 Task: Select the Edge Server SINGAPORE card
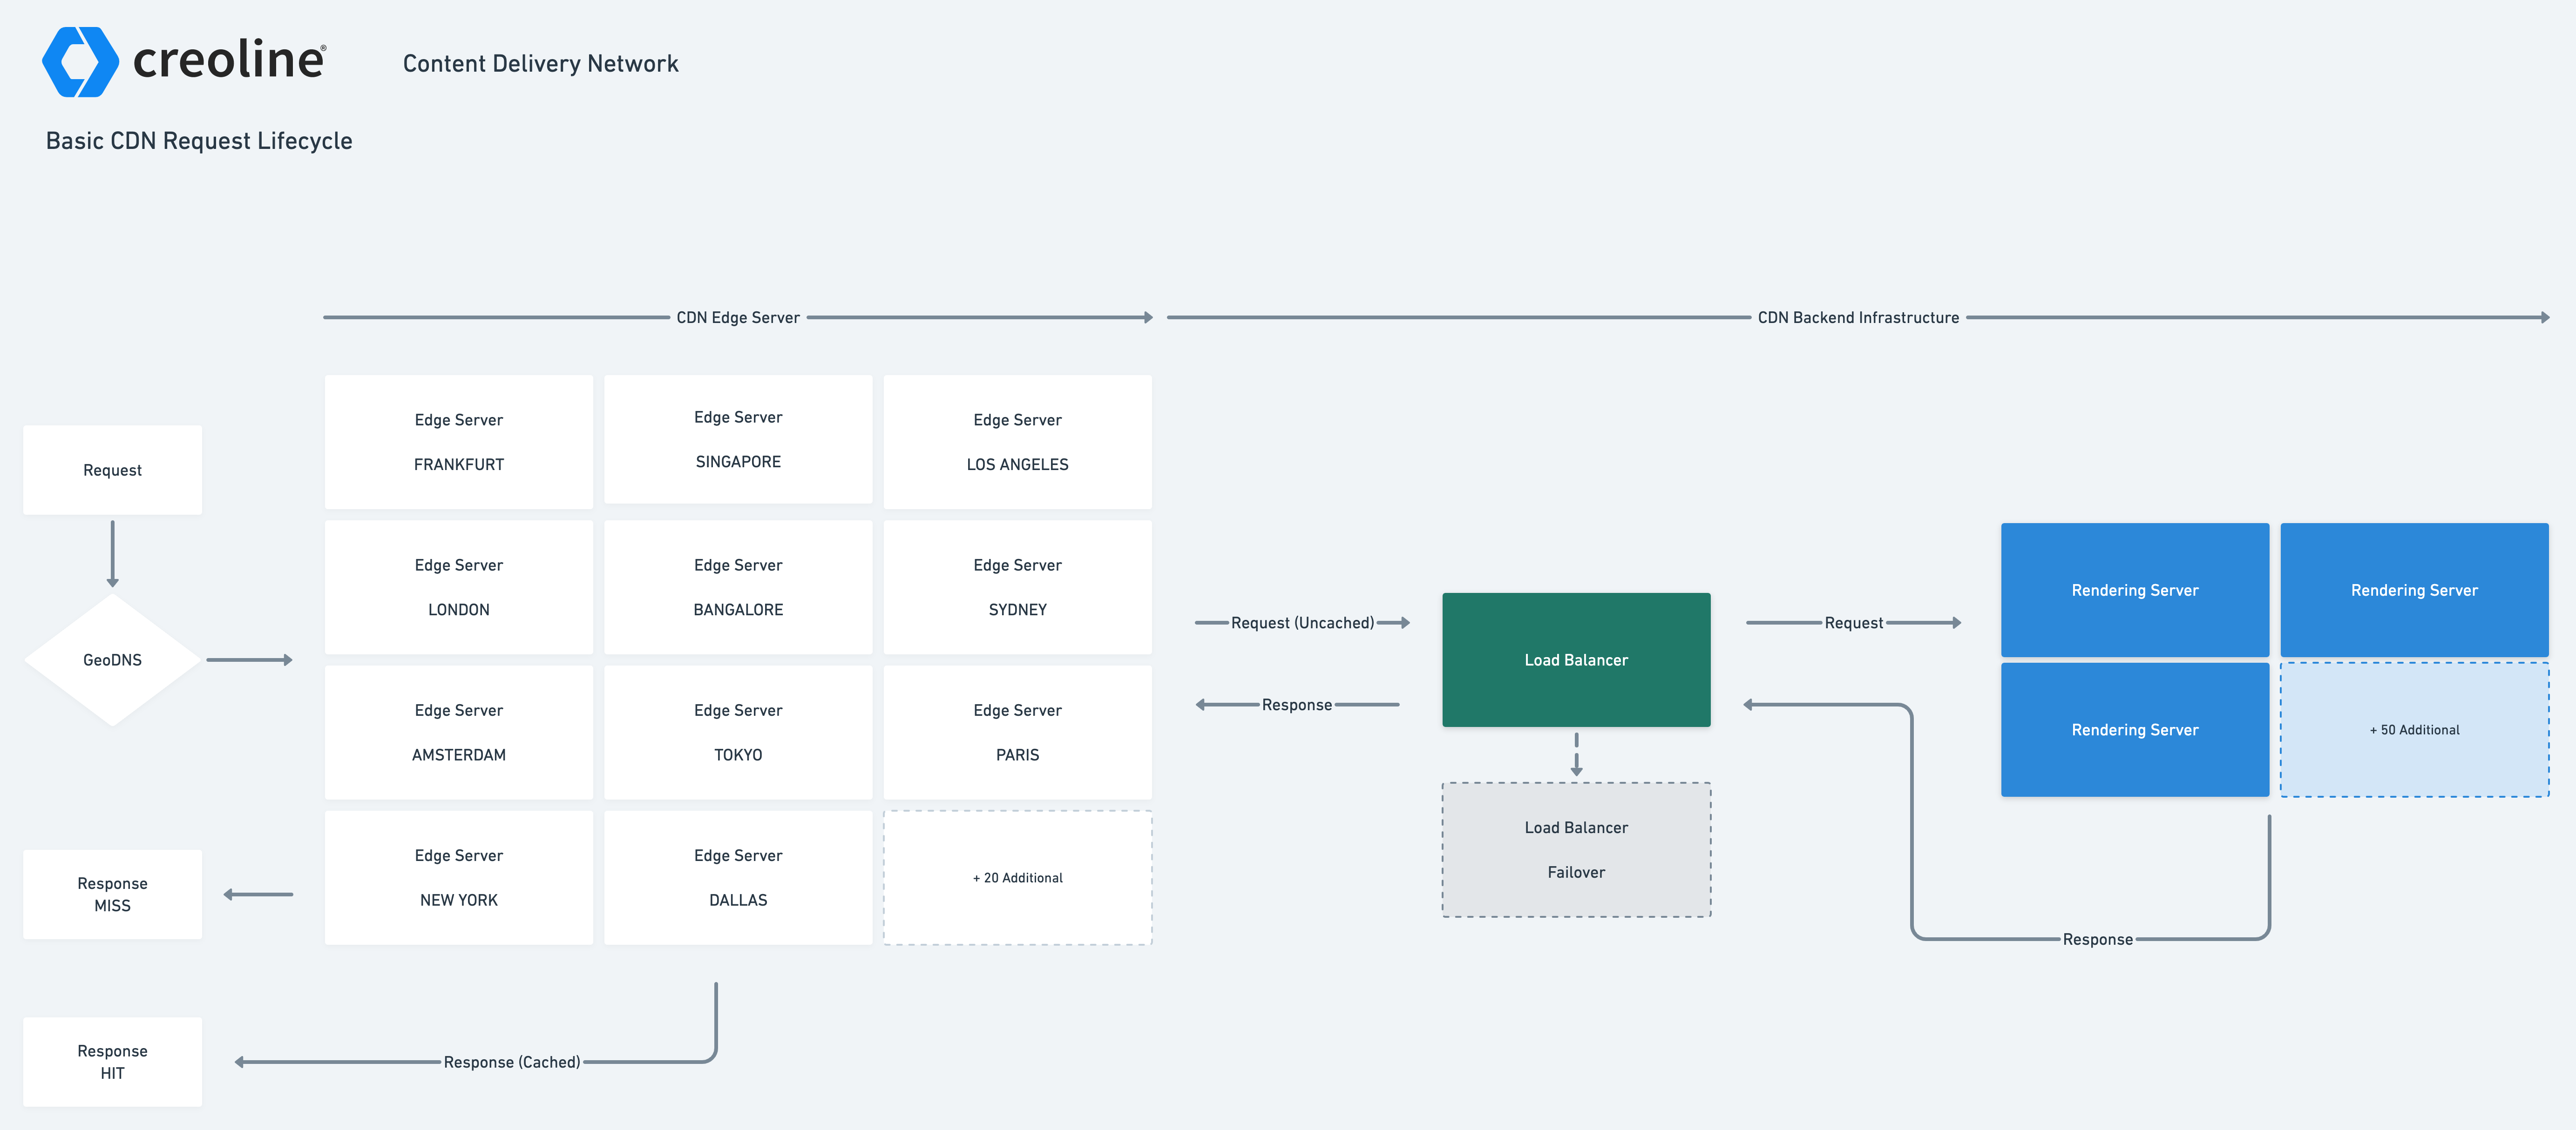pyautogui.click(x=738, y=440)
